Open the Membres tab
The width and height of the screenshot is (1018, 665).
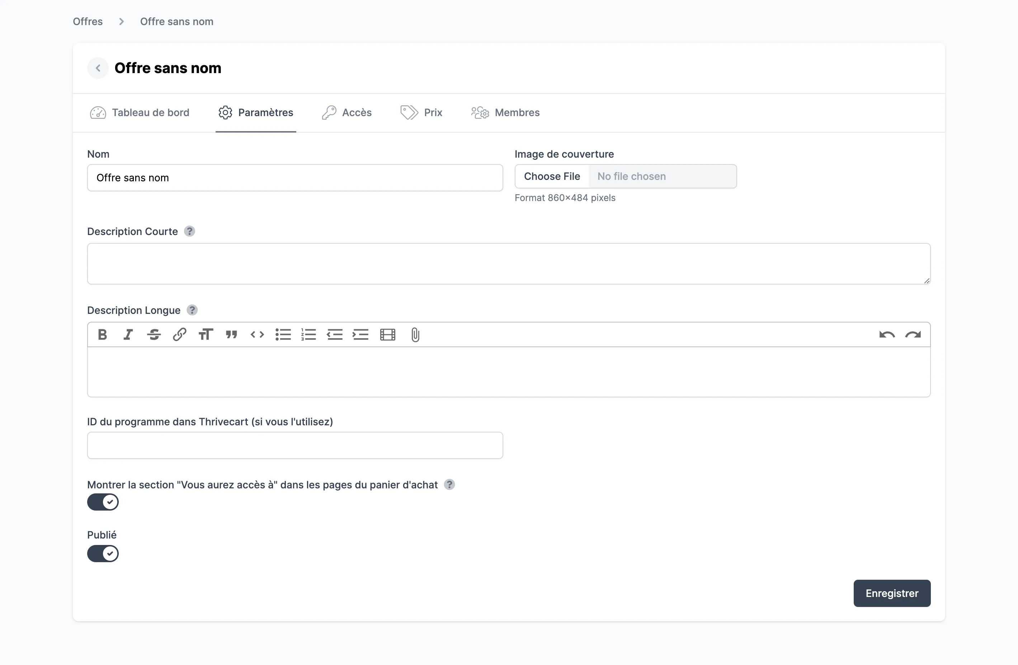pos(505,113)
